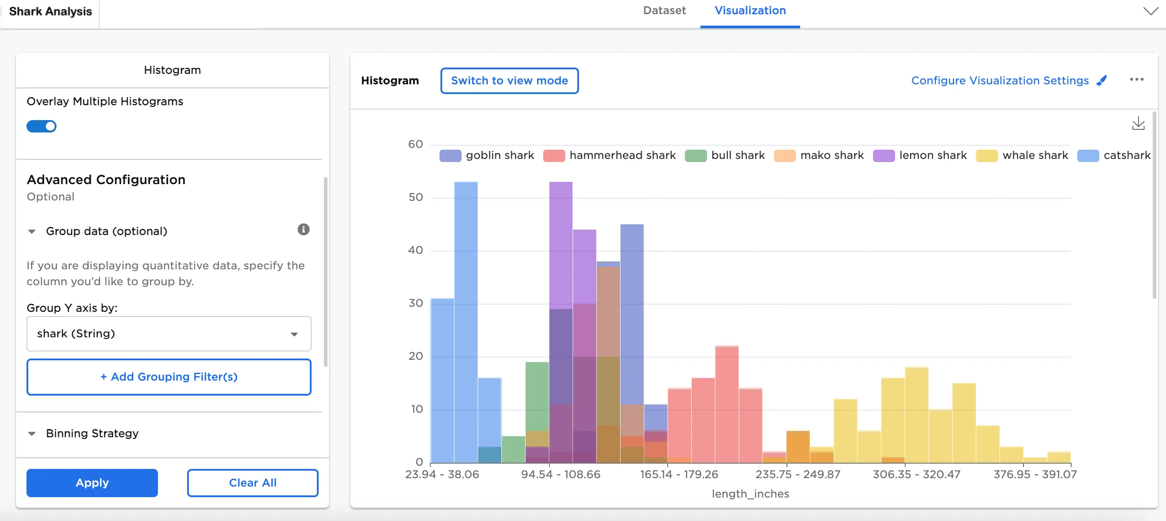Click the paintbrush settings icon
Image resolution: width=1166 pixels, height=521 pixels.
pos(1102,80)
